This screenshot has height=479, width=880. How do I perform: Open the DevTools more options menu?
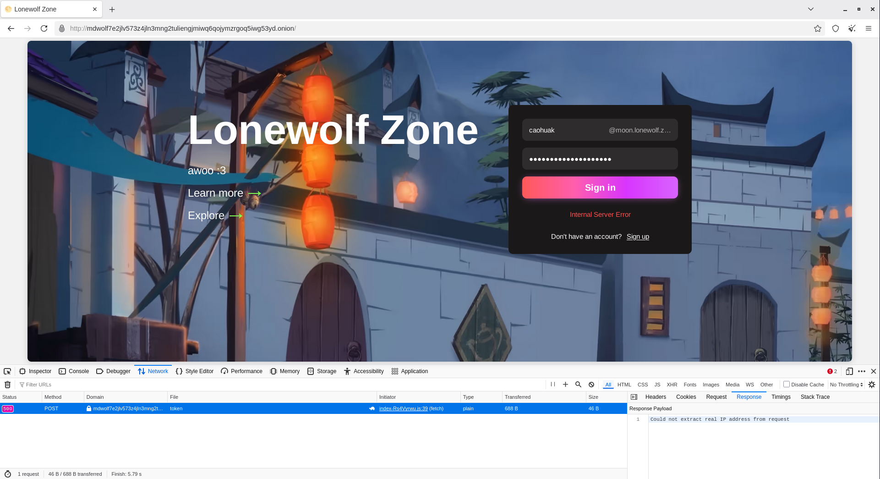[862, 371]
